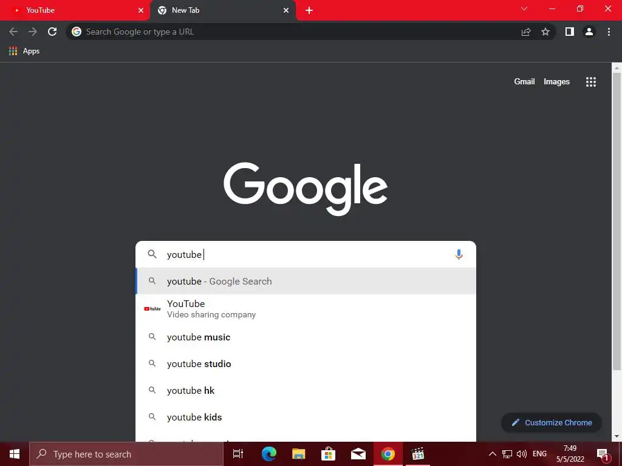Click the Customize Chrome button
The height and width of the screenshot is (466, 622).
(552, 422)
